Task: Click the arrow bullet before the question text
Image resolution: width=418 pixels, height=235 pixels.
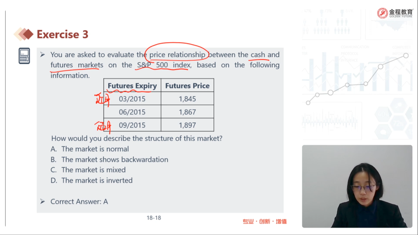Action: click(42, 55)
